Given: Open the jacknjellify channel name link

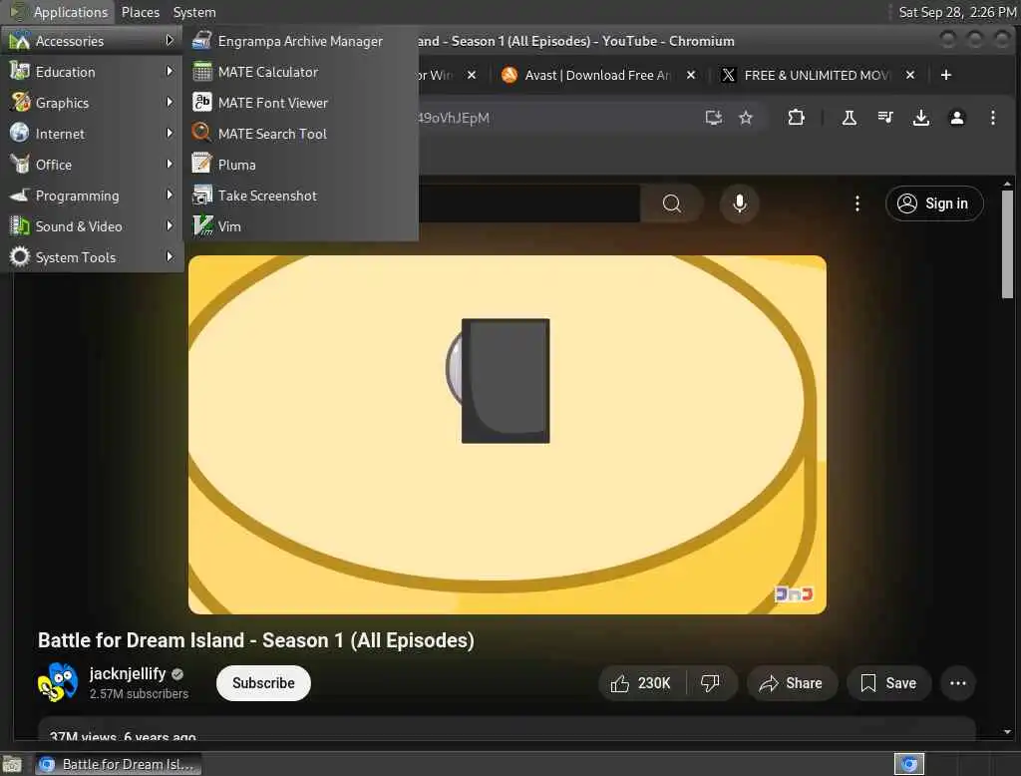Looking at the screenshot, I should tap(128, 673).
